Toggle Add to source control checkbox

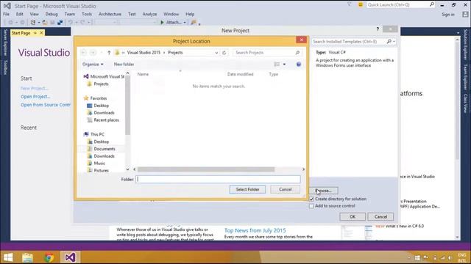pos(311,206)
